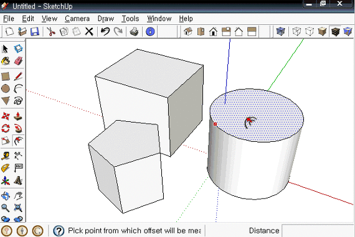
Task: Select the Circle tool
Action: [x=6, y=89]
